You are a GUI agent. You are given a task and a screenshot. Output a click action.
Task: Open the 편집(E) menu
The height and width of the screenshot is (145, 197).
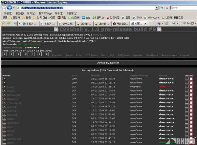click(x=20, y=13)
